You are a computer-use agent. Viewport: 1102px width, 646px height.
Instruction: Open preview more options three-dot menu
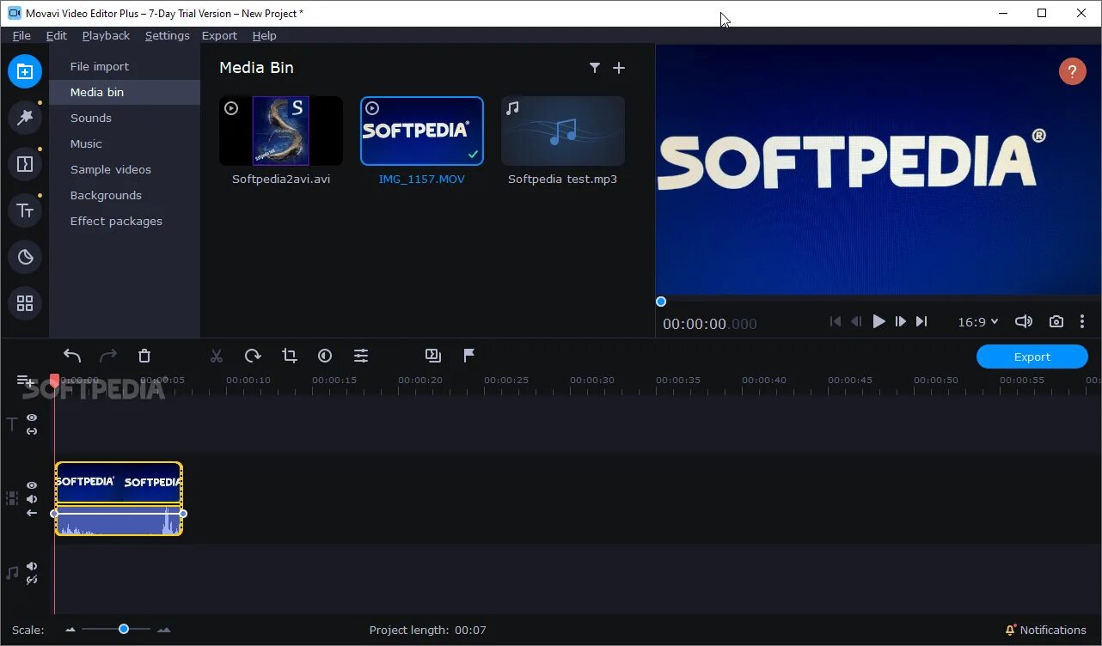click(1082, 321)
